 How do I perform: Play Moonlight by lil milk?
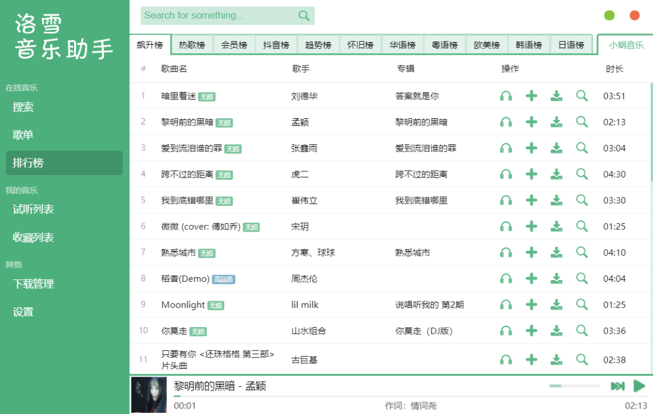point(505,305)
